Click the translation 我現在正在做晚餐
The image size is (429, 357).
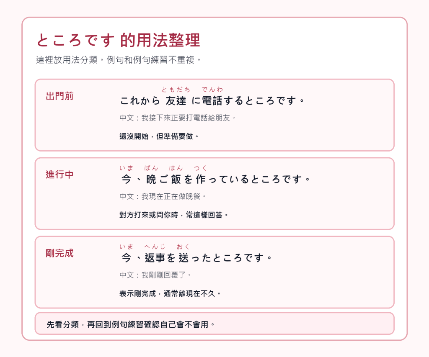[163, 196]
